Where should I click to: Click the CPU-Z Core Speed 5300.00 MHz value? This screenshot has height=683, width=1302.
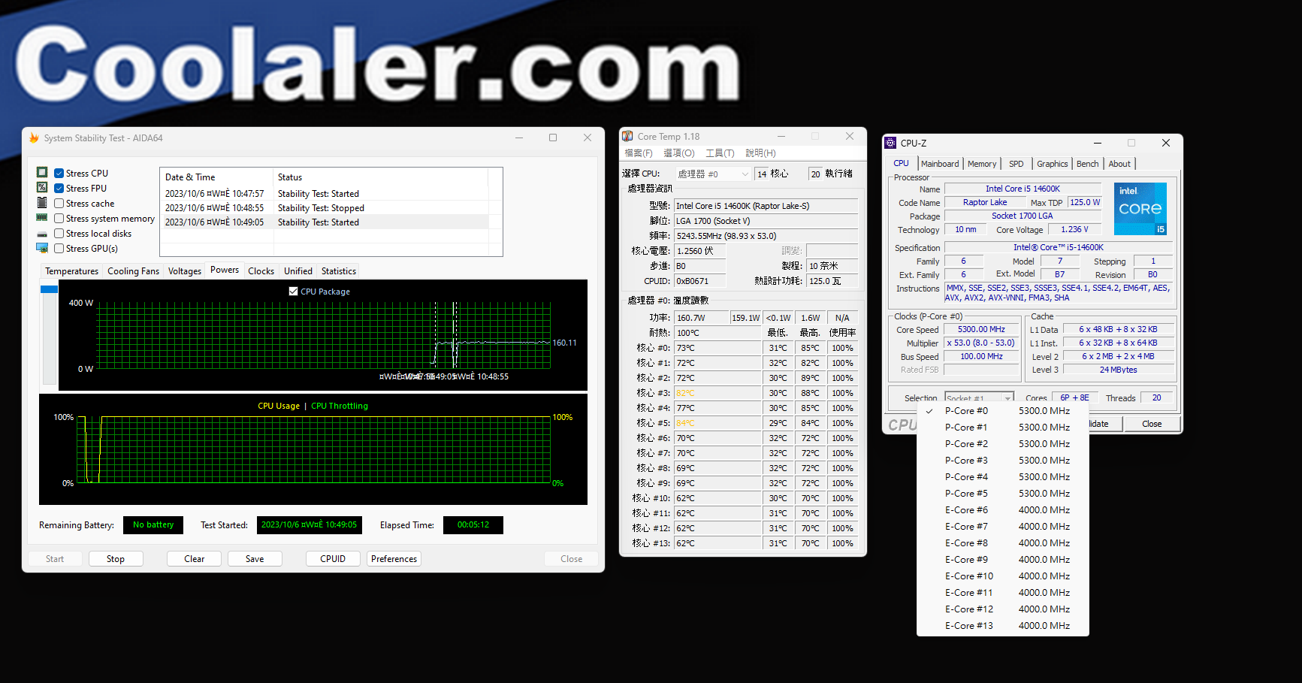[x=981, y=329]
